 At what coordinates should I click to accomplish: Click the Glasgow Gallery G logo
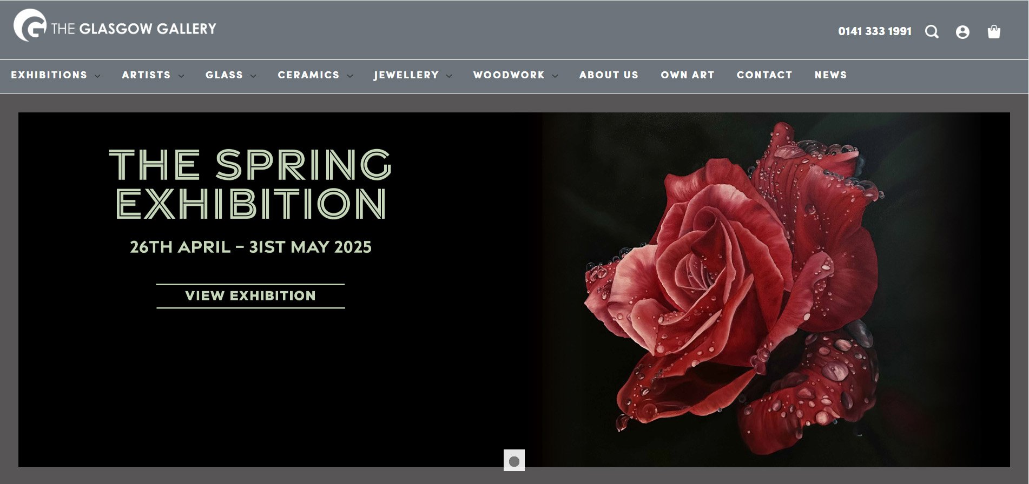click(30, 25)
